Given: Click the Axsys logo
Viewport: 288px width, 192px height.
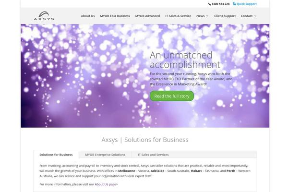Looking at the screenshot, I should 44,16.
